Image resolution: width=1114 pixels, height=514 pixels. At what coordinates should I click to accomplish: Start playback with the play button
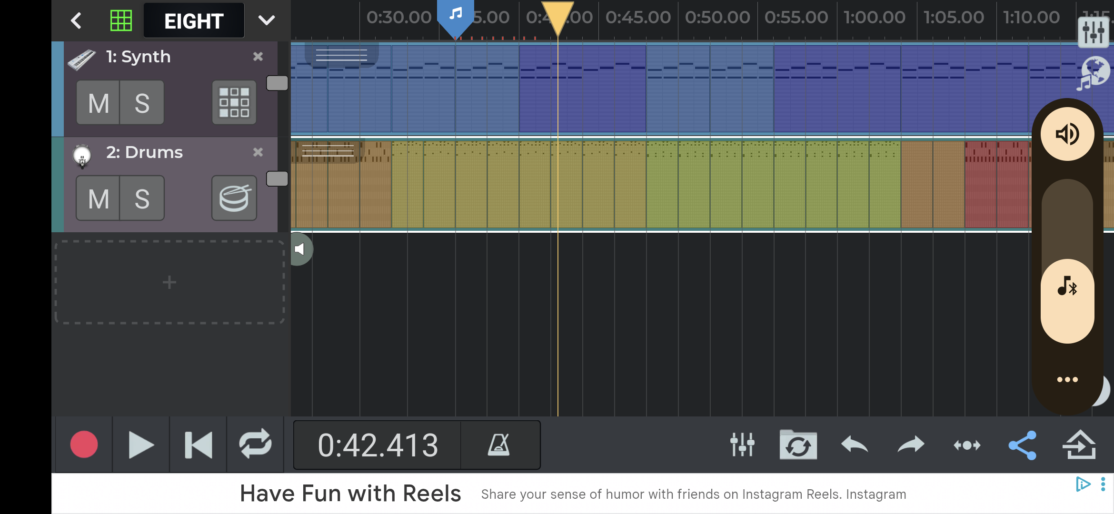point(141,445)
